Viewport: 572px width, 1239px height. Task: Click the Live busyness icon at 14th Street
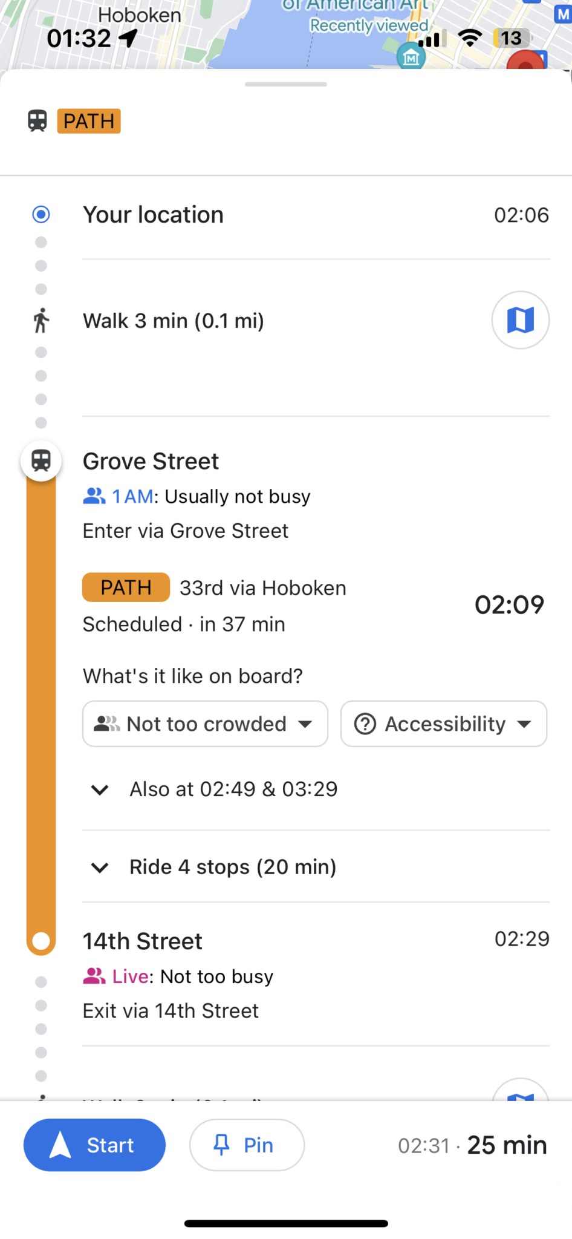coord(93,976)
